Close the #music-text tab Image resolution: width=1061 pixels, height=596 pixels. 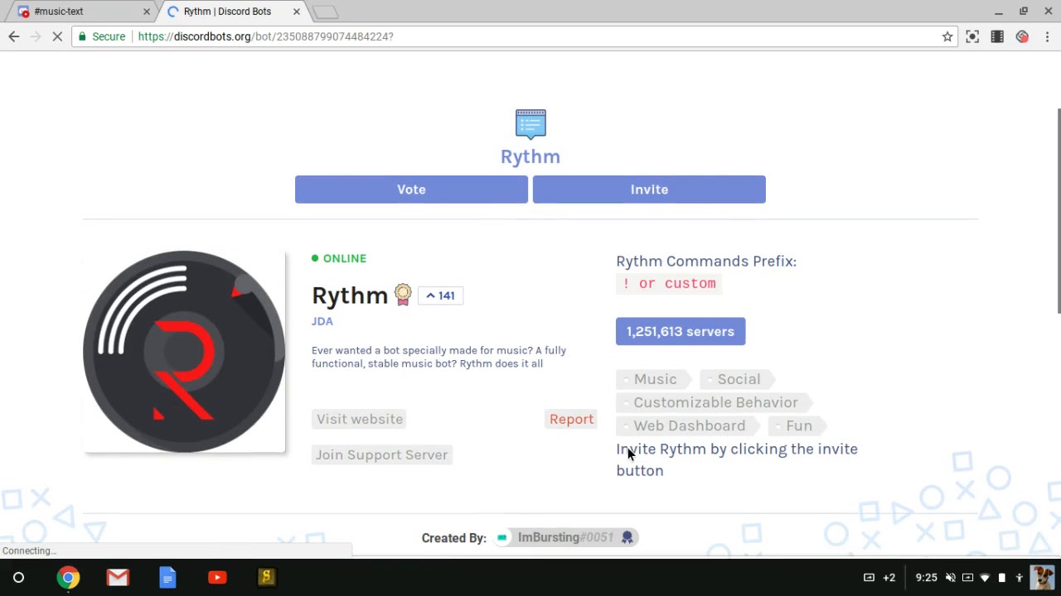coord(147,12)
